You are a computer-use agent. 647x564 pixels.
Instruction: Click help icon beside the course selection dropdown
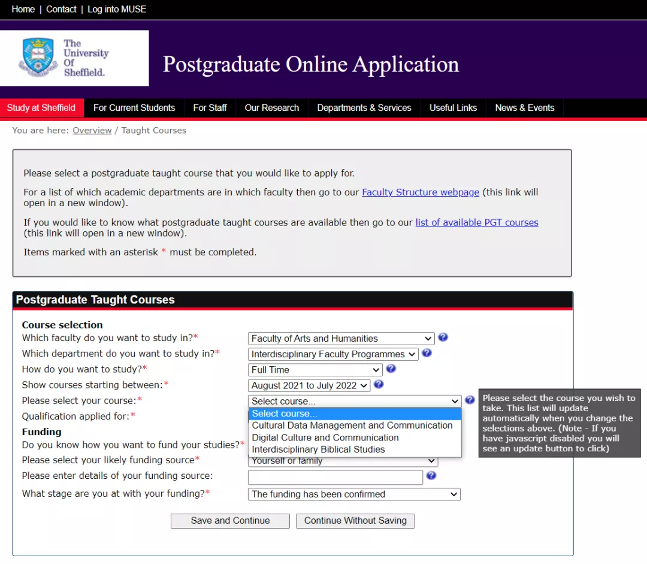(x=470, y=400)
